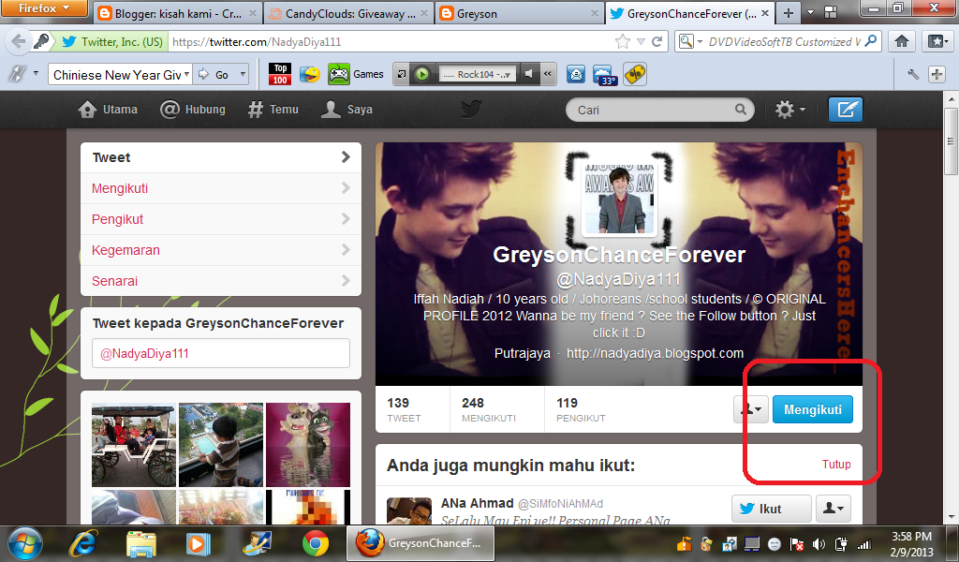This screenshot has height=562, width=959.
Task: Go to browser home page
Action: coord(902,41)
